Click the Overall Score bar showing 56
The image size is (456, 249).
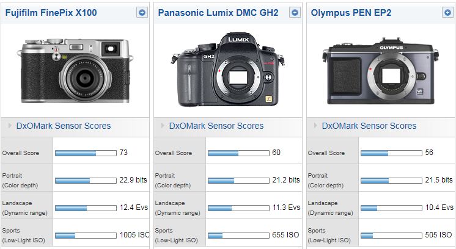(x=391, y=153)
